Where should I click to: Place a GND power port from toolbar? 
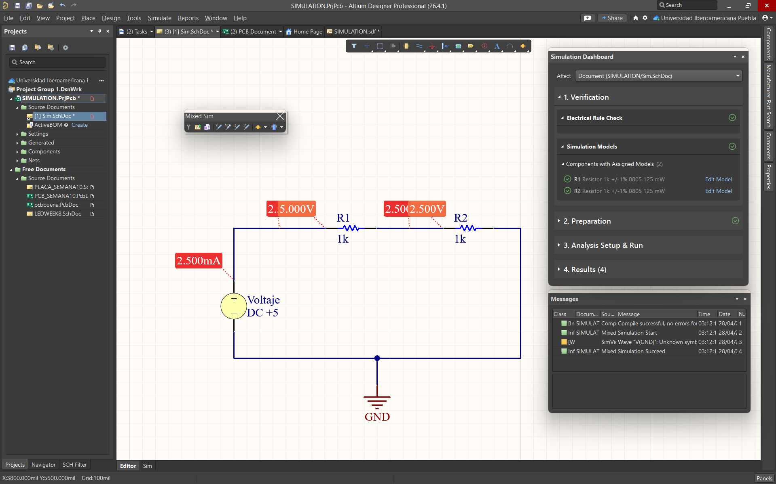[x=432, y=46]
